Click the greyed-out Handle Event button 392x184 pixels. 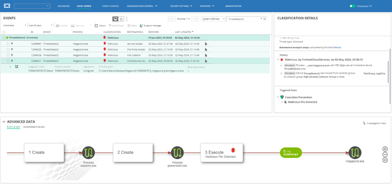tap(117, 26)
